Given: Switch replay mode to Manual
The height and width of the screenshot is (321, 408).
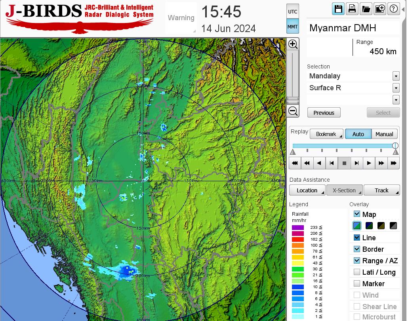Looking at the screenshot, I should click(384, 134).
